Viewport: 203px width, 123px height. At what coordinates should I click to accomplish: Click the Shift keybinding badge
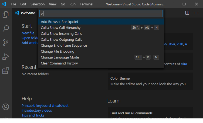tap(136, 28)
